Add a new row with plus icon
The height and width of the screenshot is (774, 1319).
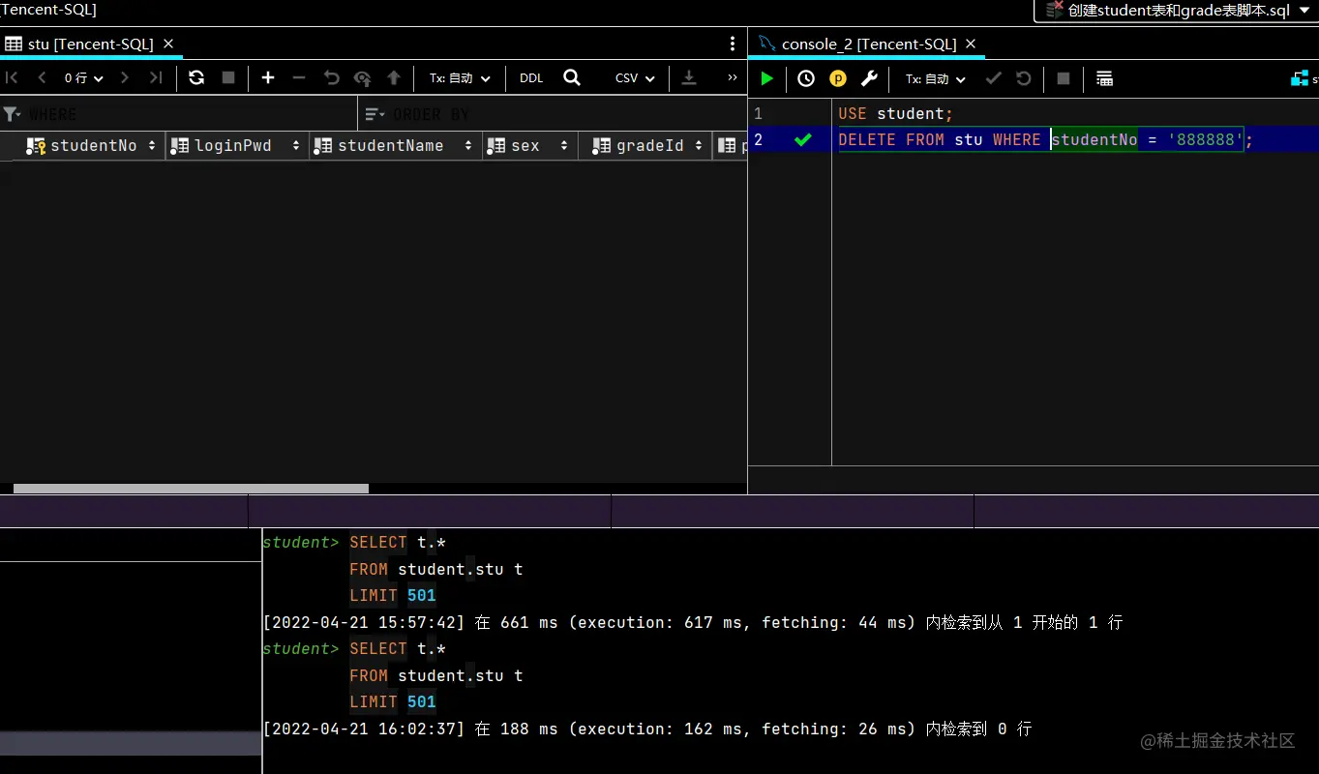point(268,77)
